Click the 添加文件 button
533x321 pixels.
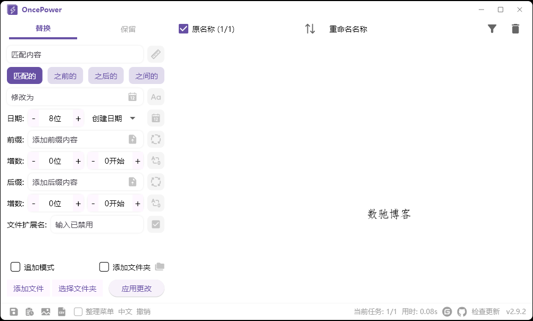point(29,289)
